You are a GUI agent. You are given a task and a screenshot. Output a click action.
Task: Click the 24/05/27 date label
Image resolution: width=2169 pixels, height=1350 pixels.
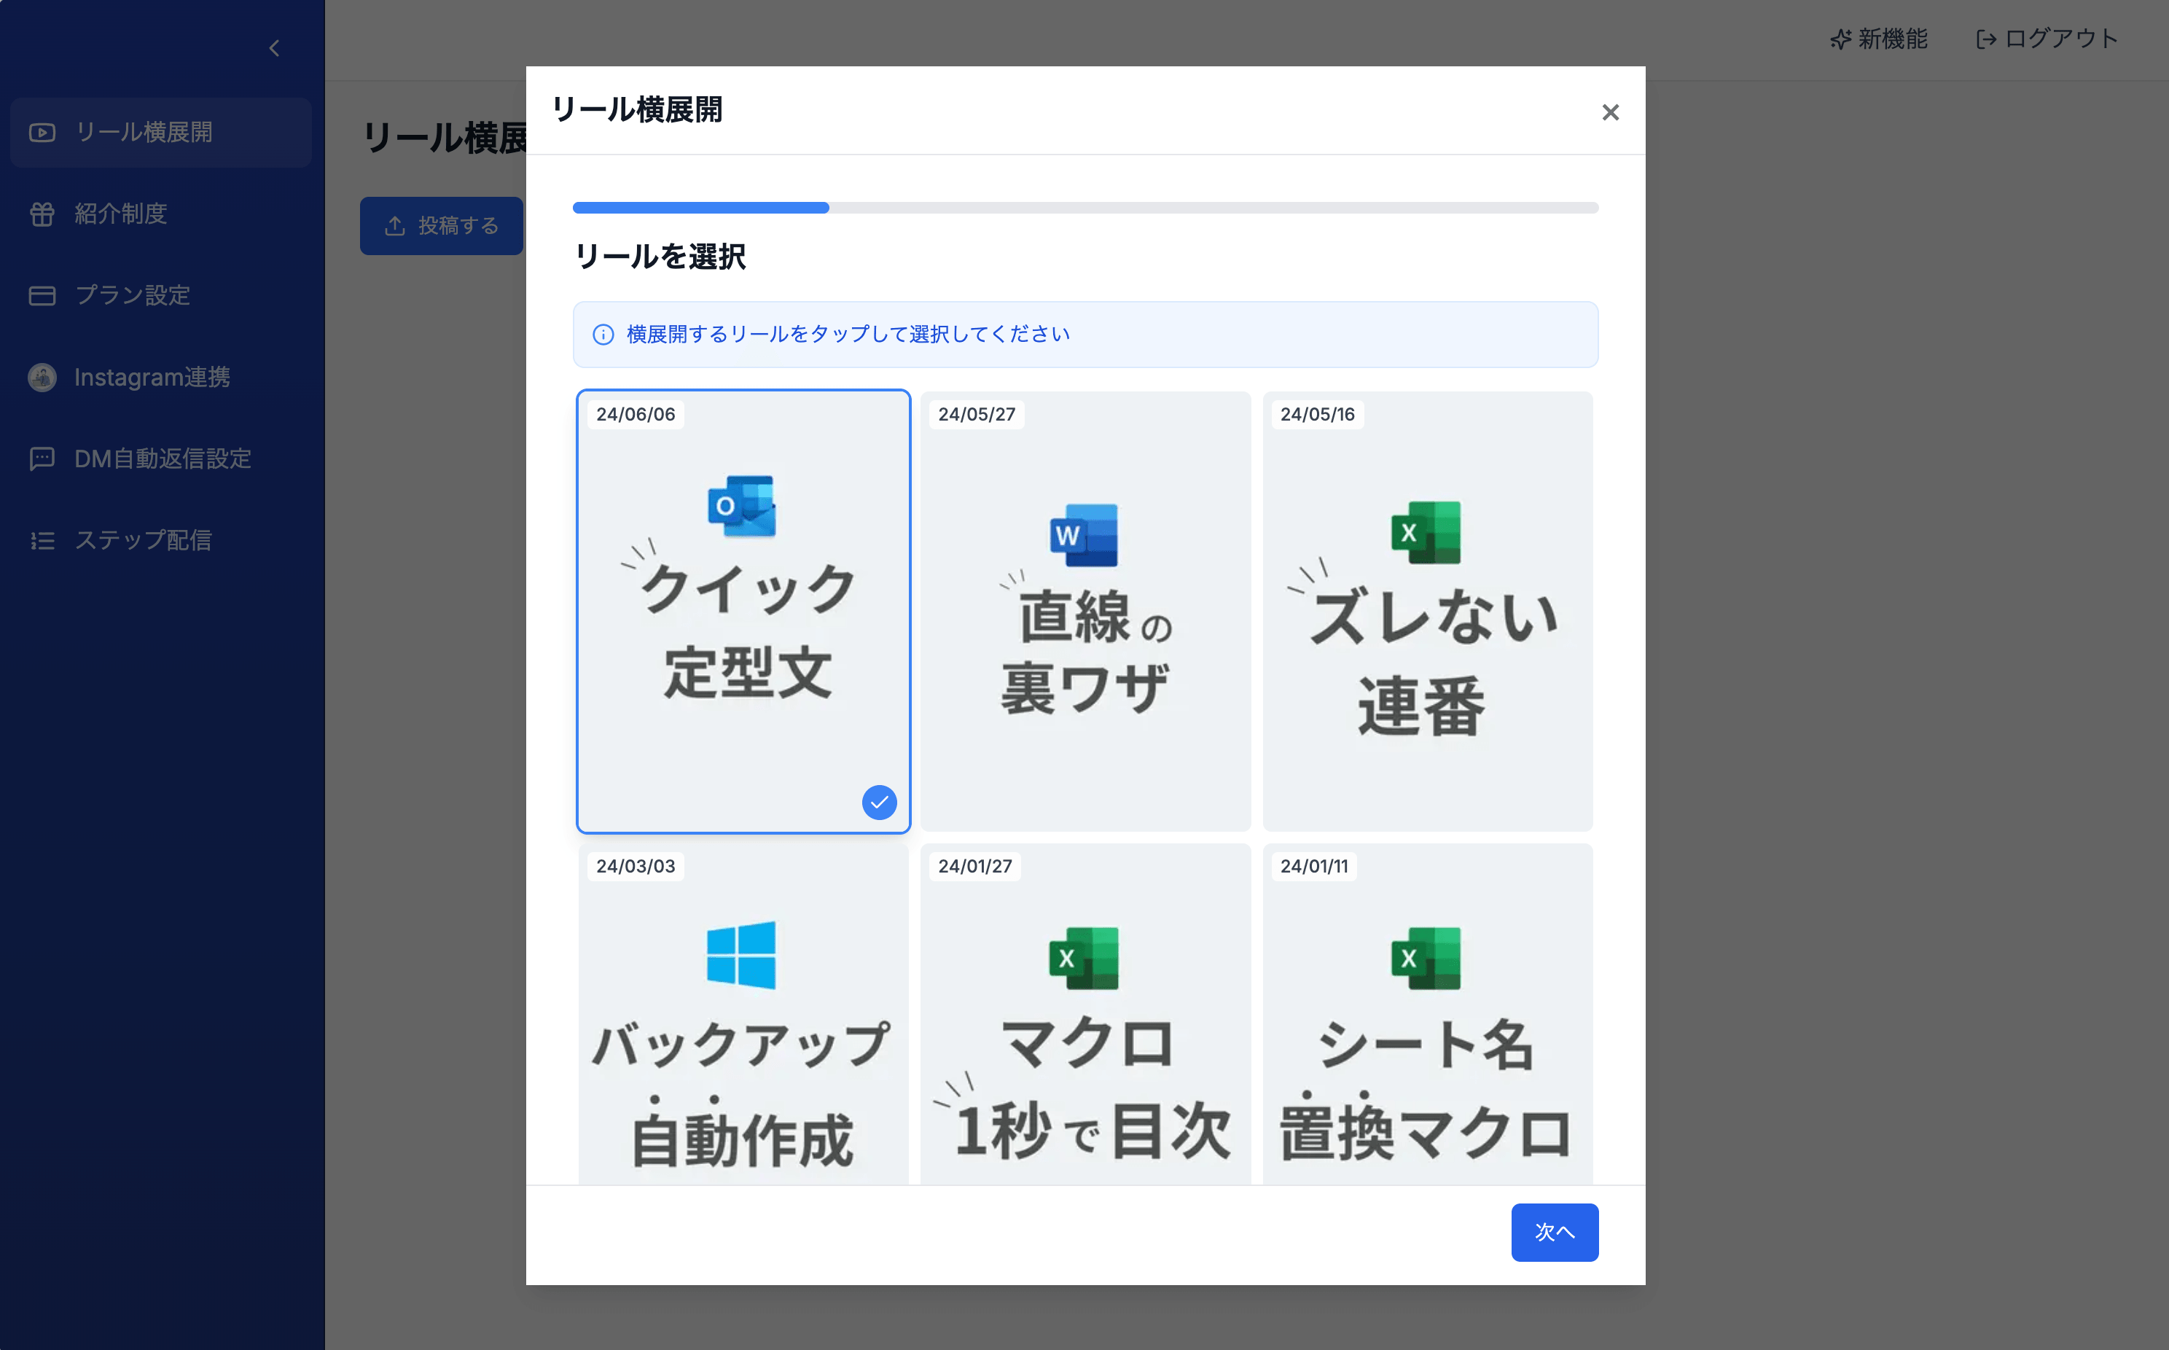coord(977,414)
